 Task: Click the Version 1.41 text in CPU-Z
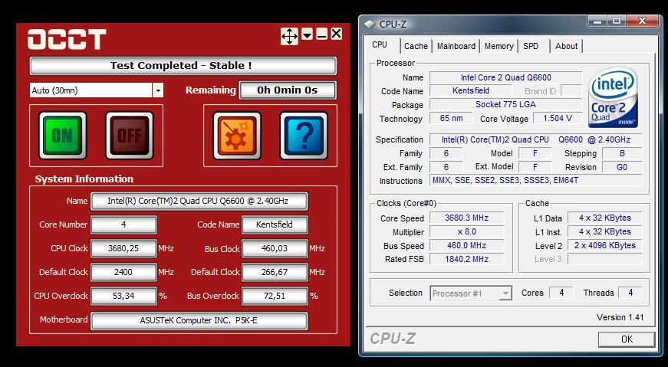coord(620,317)
